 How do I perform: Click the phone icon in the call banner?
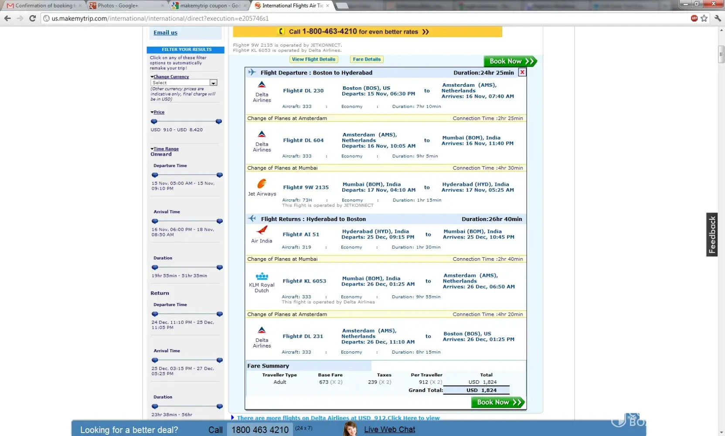[282, 31]
